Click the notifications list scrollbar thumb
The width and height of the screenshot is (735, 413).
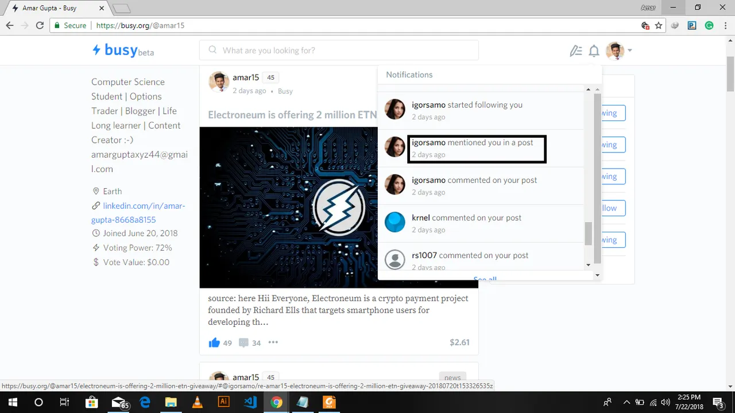coord(588,233)
